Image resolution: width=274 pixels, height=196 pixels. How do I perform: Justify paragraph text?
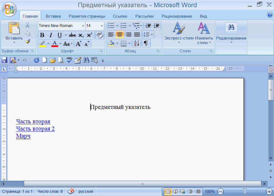tap(137, 34)
